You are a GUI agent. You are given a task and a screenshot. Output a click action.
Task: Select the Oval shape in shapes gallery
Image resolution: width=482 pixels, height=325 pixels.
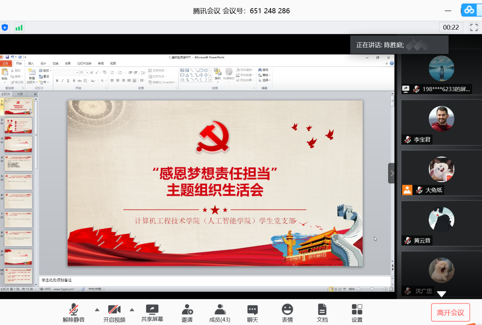pos(206,70)
